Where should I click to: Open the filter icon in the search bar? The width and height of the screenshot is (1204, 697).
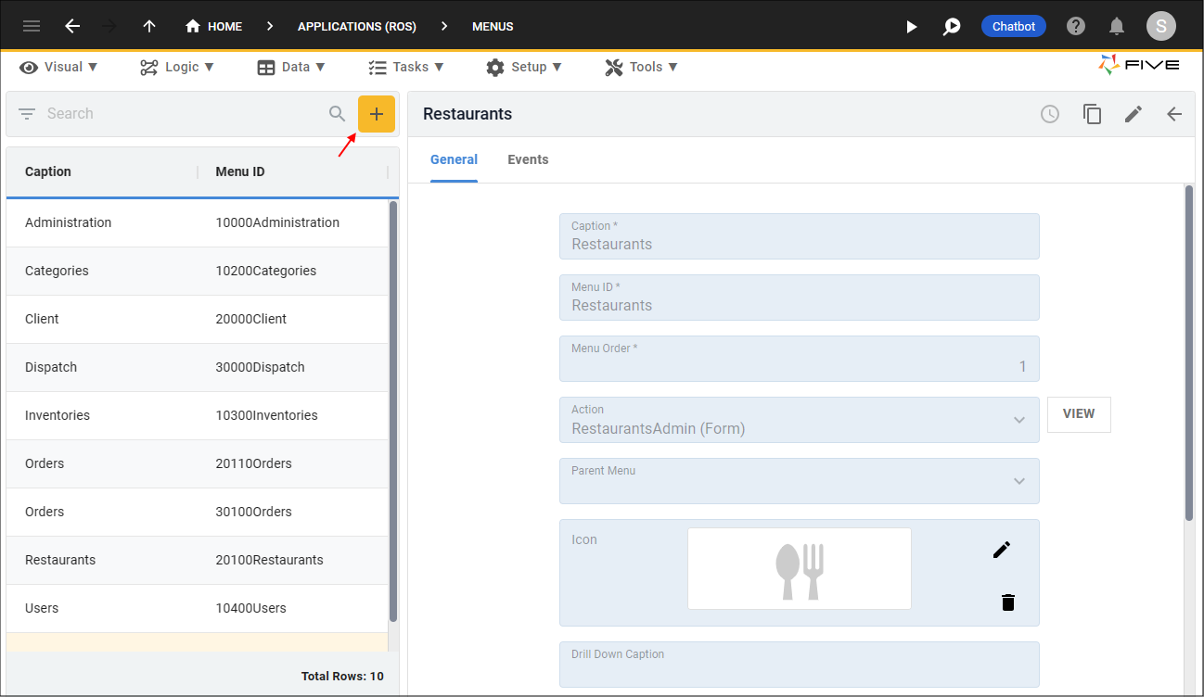(x=27, y=114)
